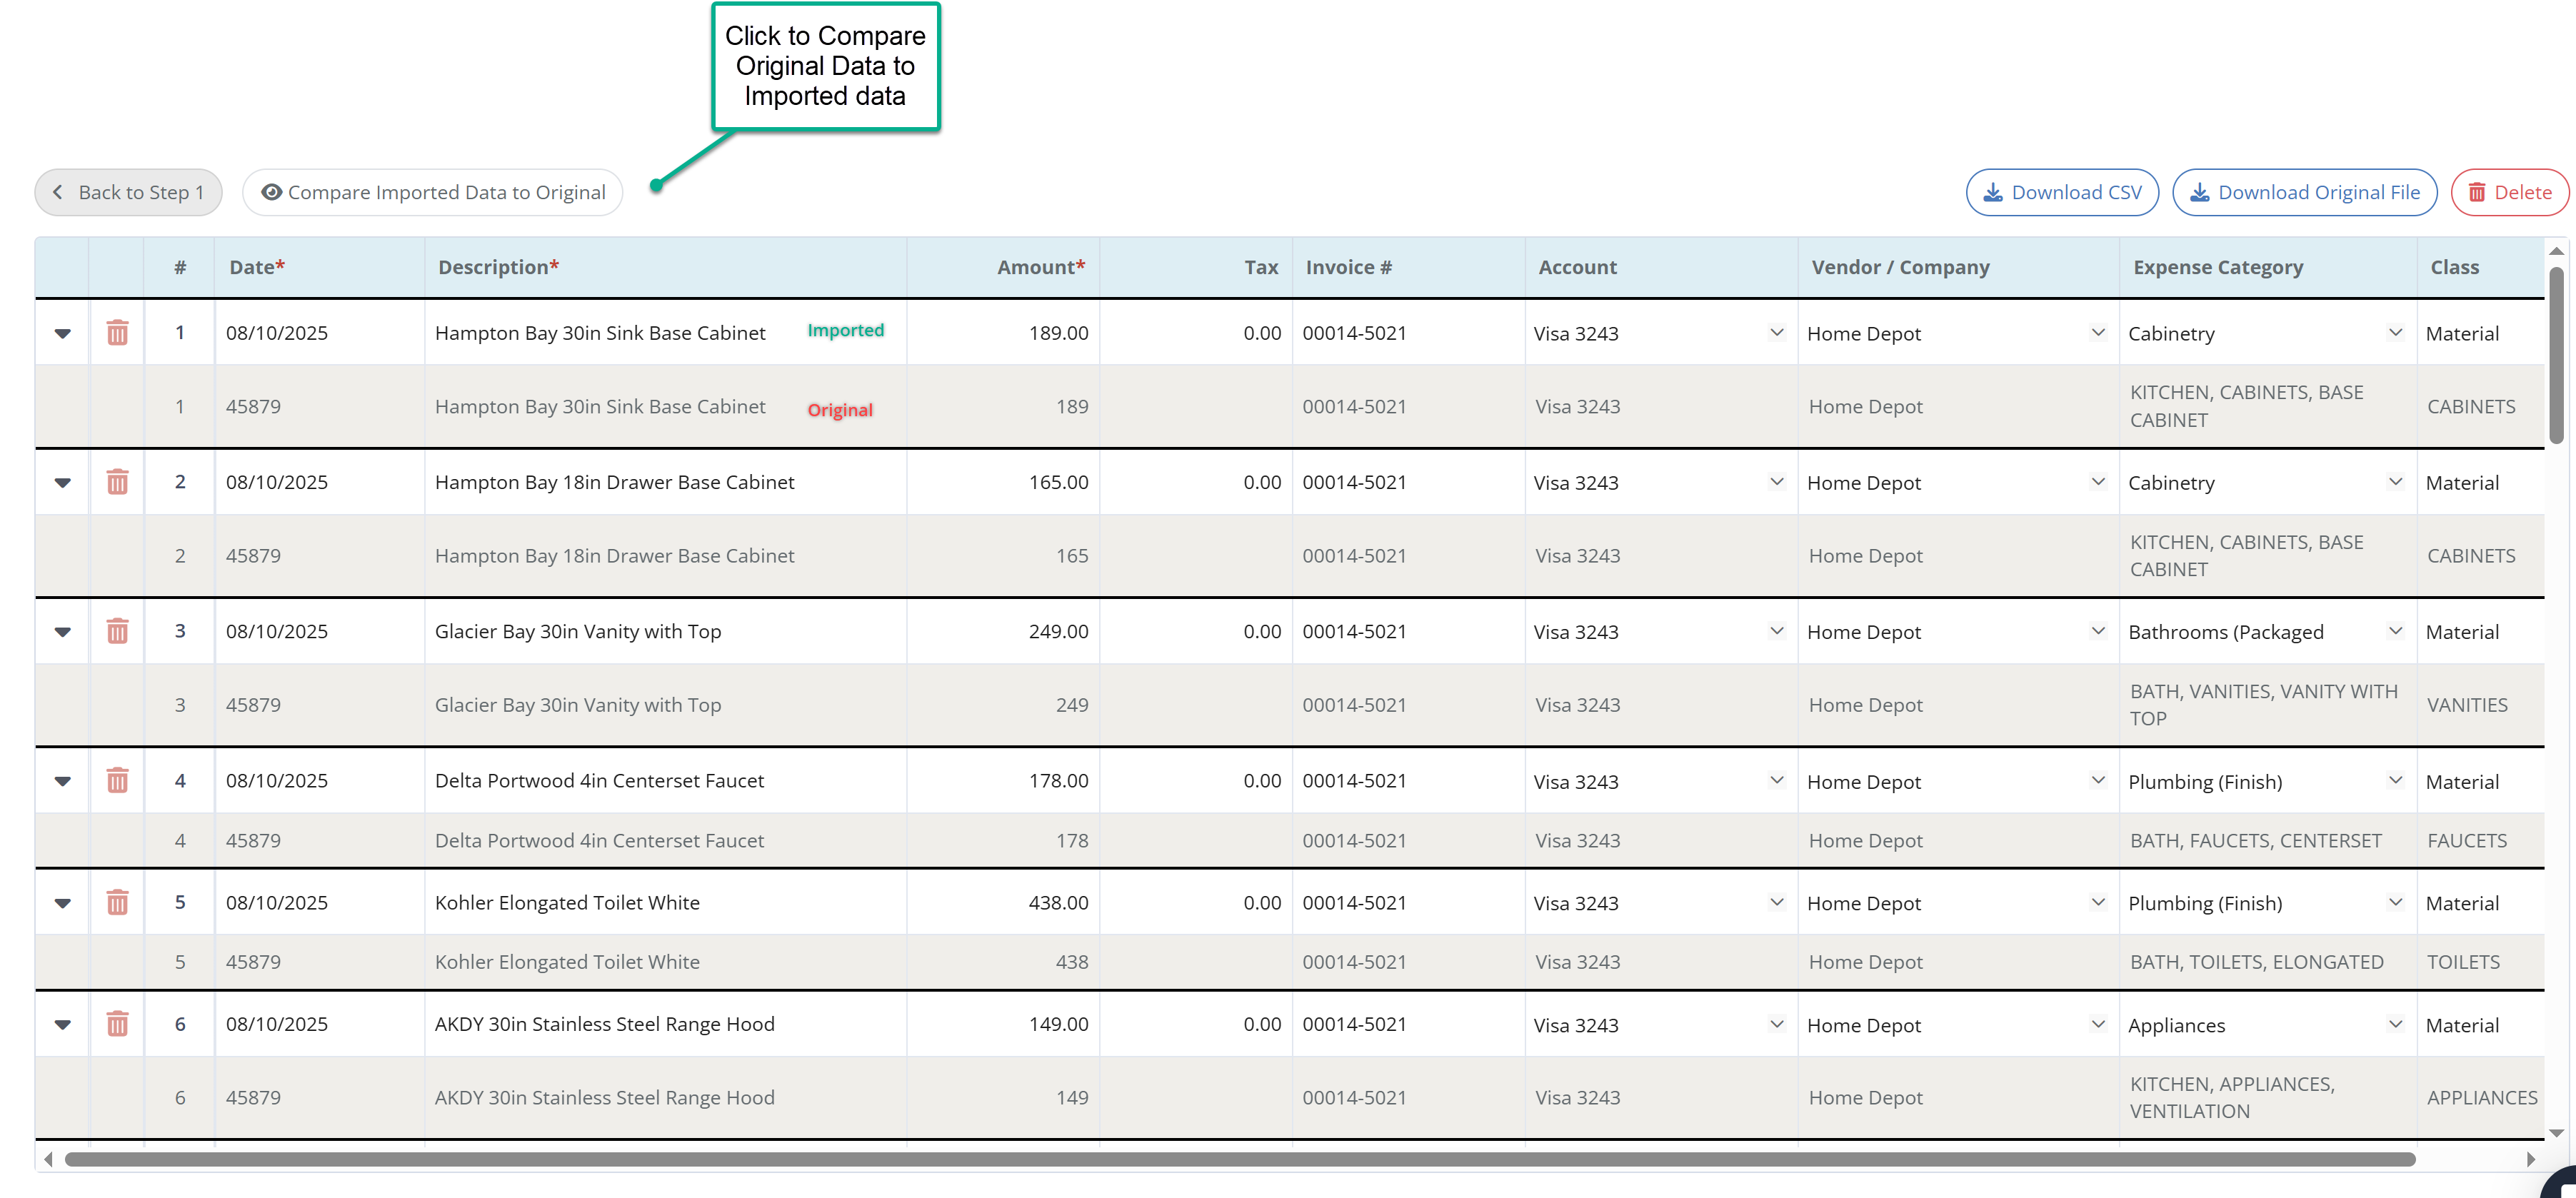Go Back to Step 1
Image resolution: width=2576 pixels, height=1198 pixels.
(x=128, y=192)
